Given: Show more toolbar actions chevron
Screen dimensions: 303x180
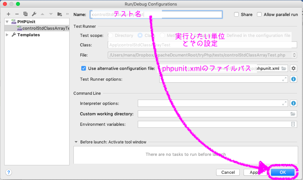Looking at the screenshot, I should (67, 14).
